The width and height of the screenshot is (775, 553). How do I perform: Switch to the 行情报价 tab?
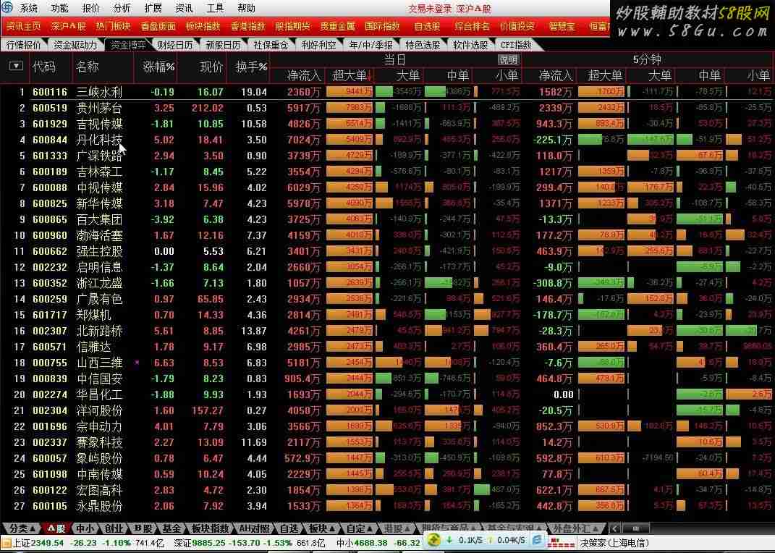[24, 45]
